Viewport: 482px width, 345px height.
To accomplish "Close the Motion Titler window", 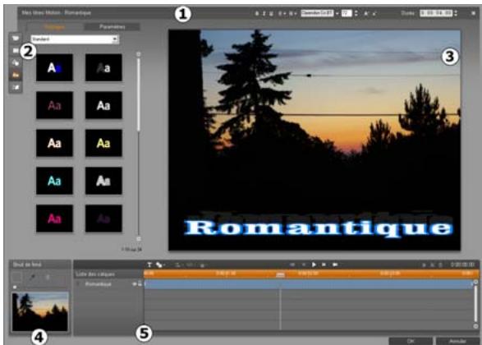I will (473, 13).
